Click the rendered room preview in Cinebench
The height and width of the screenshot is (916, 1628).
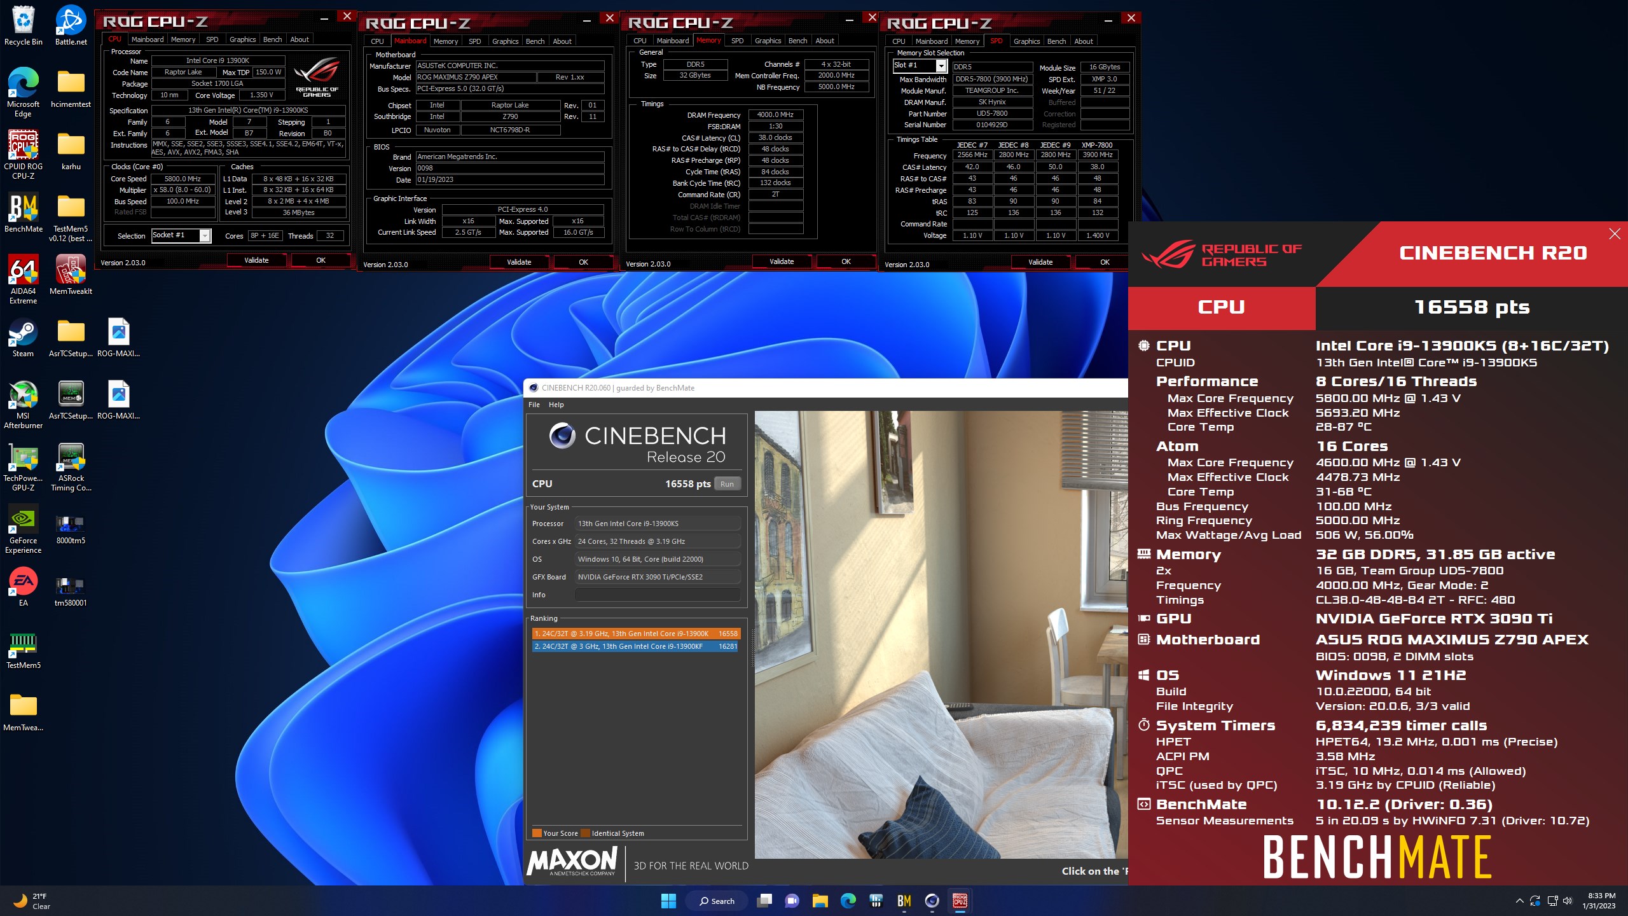pos(941,634)
